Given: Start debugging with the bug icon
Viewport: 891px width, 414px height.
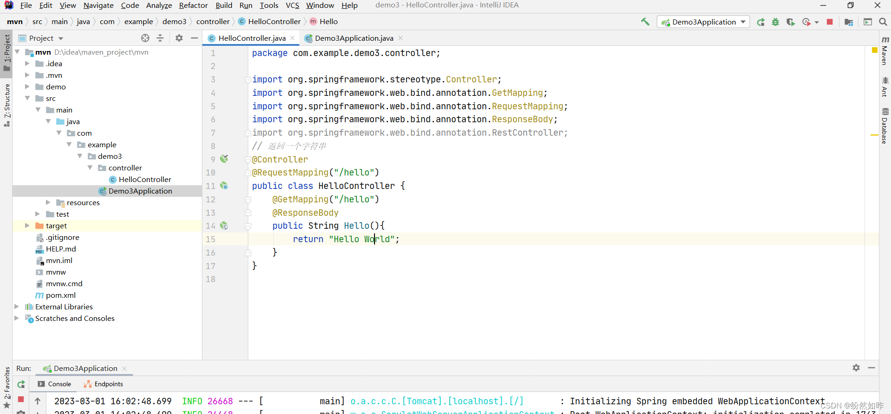Looking at the screenshot, I should [x=775, y=22].
